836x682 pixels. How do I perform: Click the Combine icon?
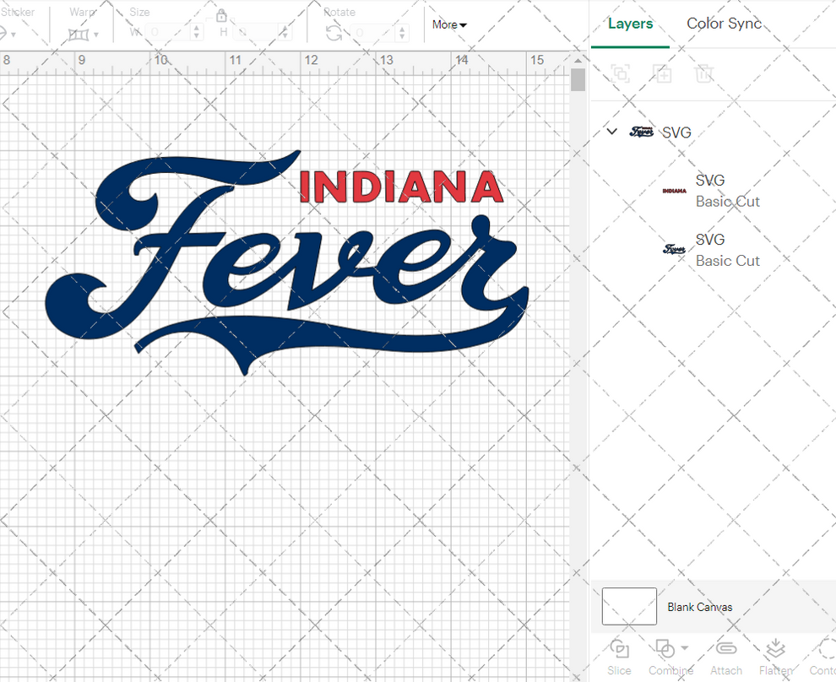[665, 649]
